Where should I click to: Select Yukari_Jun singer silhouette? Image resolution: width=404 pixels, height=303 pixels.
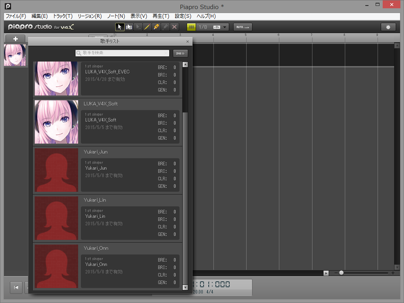(56, 170)
